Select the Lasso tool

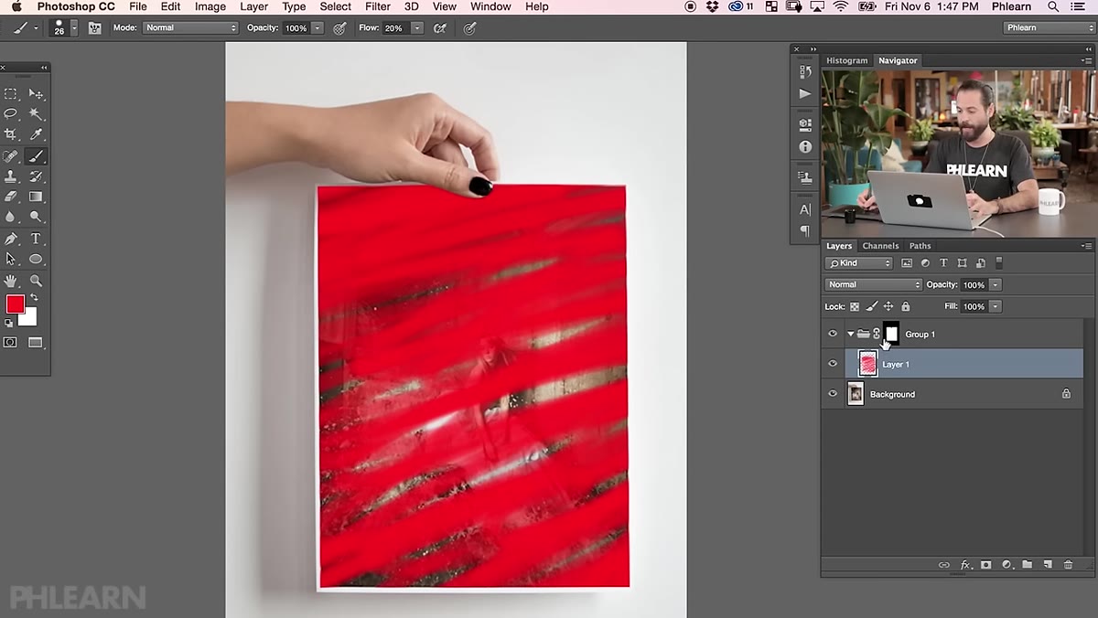tap(11, 114)
